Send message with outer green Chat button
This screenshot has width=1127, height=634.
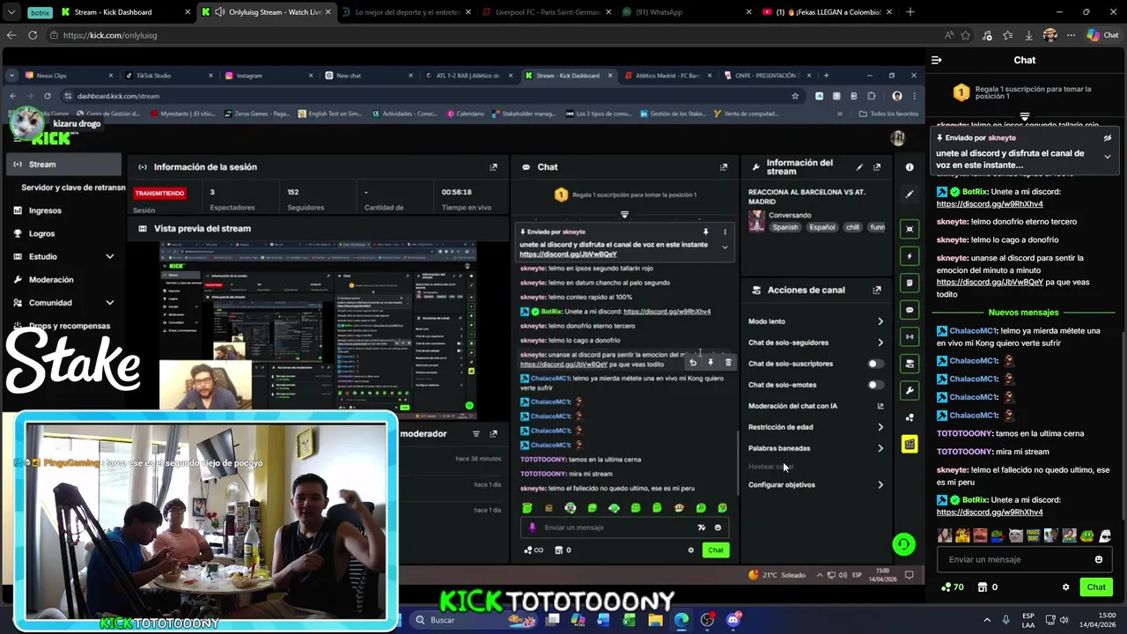click(1096, 587)
